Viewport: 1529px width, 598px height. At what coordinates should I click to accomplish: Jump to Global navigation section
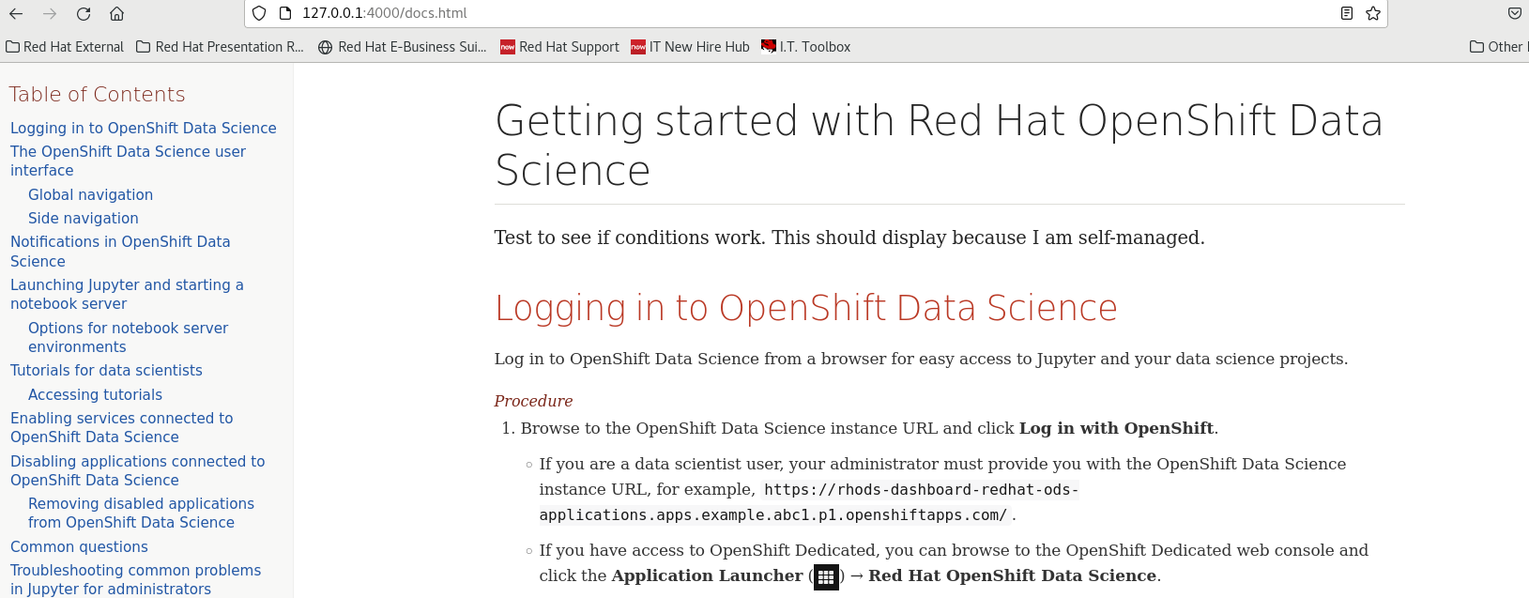pyautogui.click(x=90, y=194)
